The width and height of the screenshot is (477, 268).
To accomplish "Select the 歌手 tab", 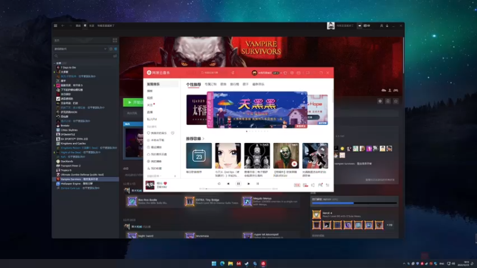I will [x=246, y=84].
